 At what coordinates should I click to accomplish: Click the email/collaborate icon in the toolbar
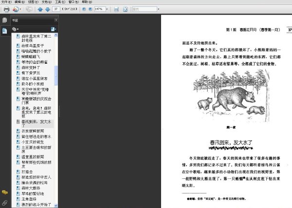click(16, 9)
